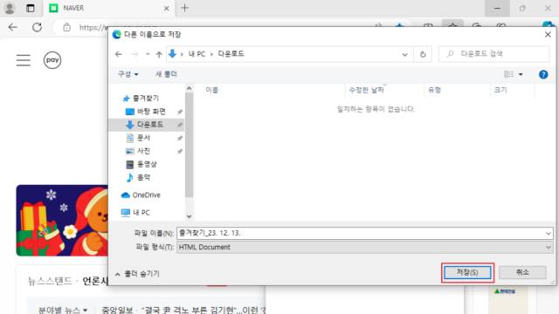The height and width of the screenshot is (314, 559).
Task: Sort by the 유형 column header
Action: [434, 90]
